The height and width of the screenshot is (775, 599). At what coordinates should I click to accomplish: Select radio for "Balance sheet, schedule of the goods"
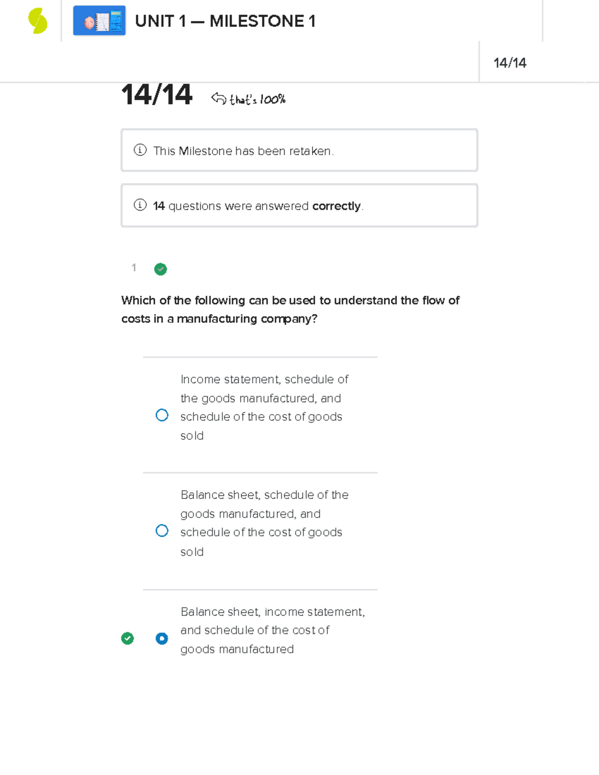(x=162, y=530)
